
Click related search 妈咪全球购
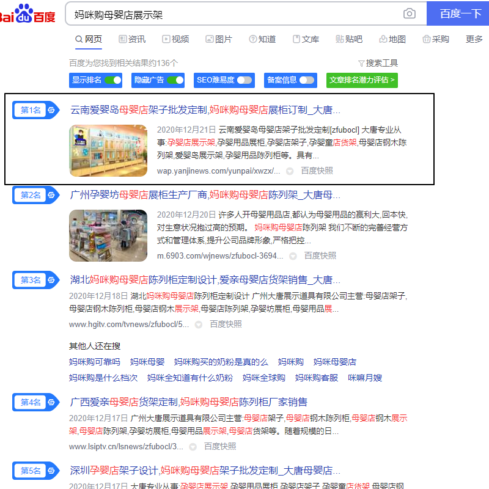coord(264,378)
